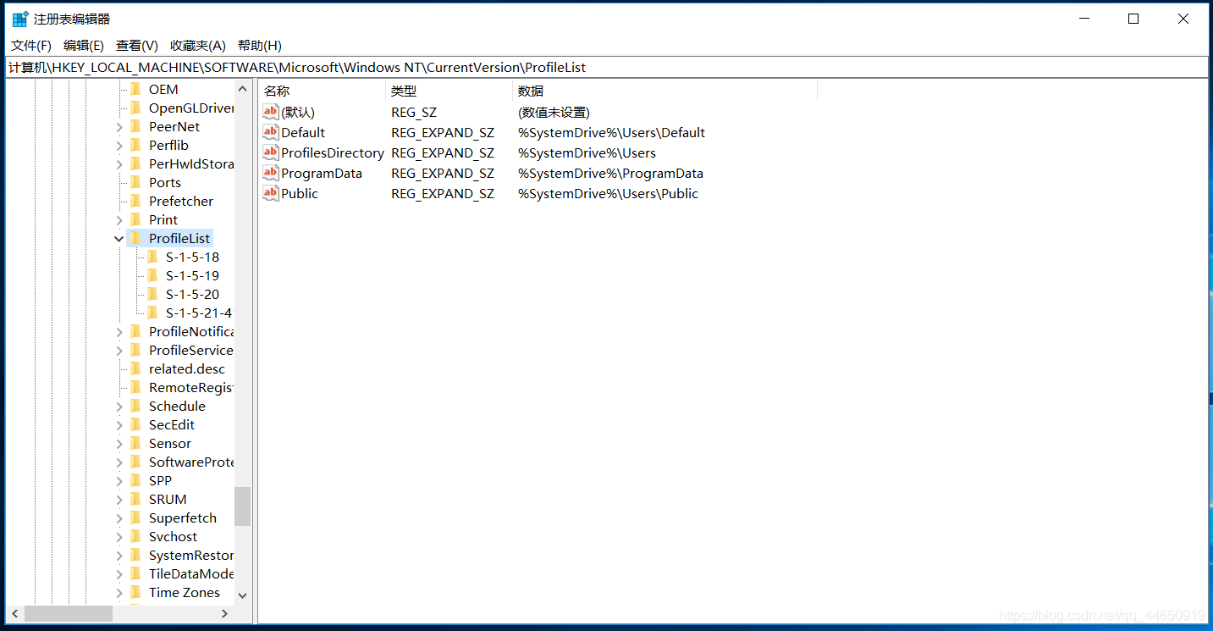The image size is (1213, 631).
Task: Expand the ProfileNotification tree node
Action: pos(119,332)
